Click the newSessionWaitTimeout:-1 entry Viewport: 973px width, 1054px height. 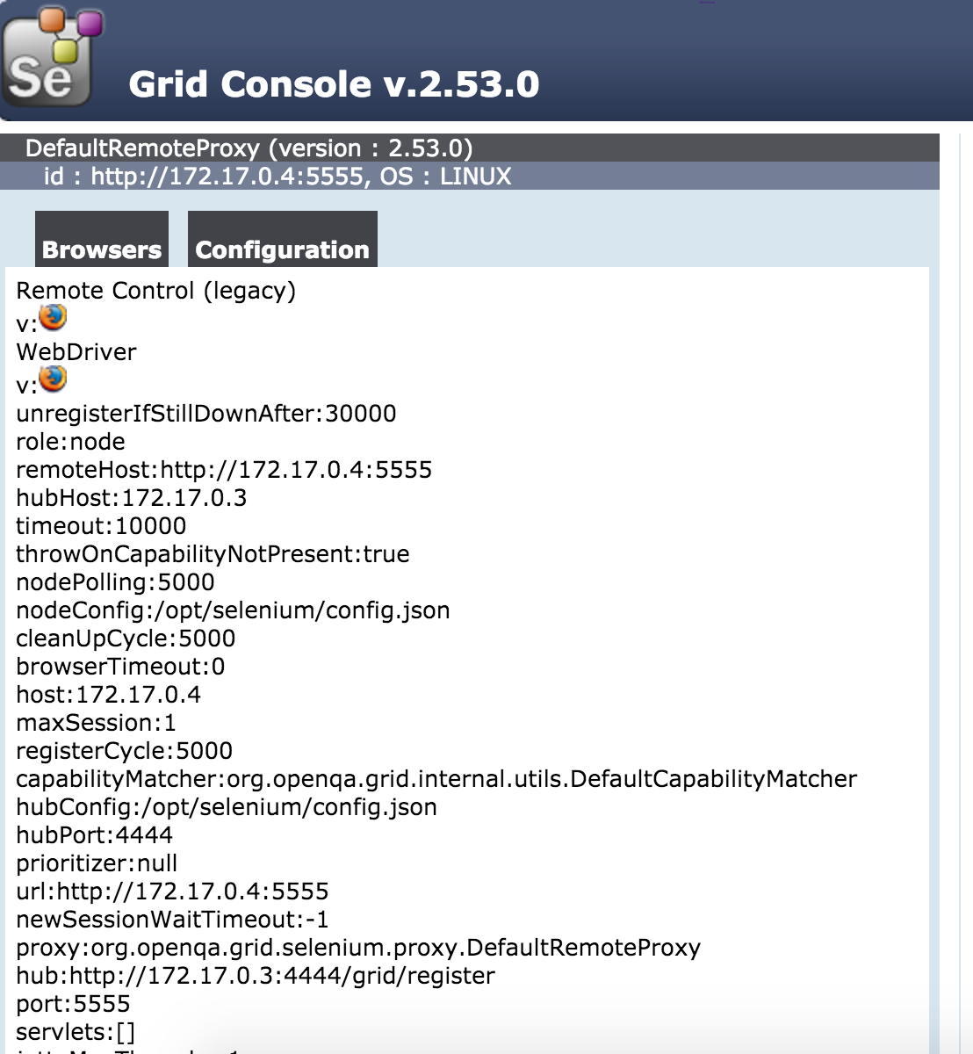[172, 920]
